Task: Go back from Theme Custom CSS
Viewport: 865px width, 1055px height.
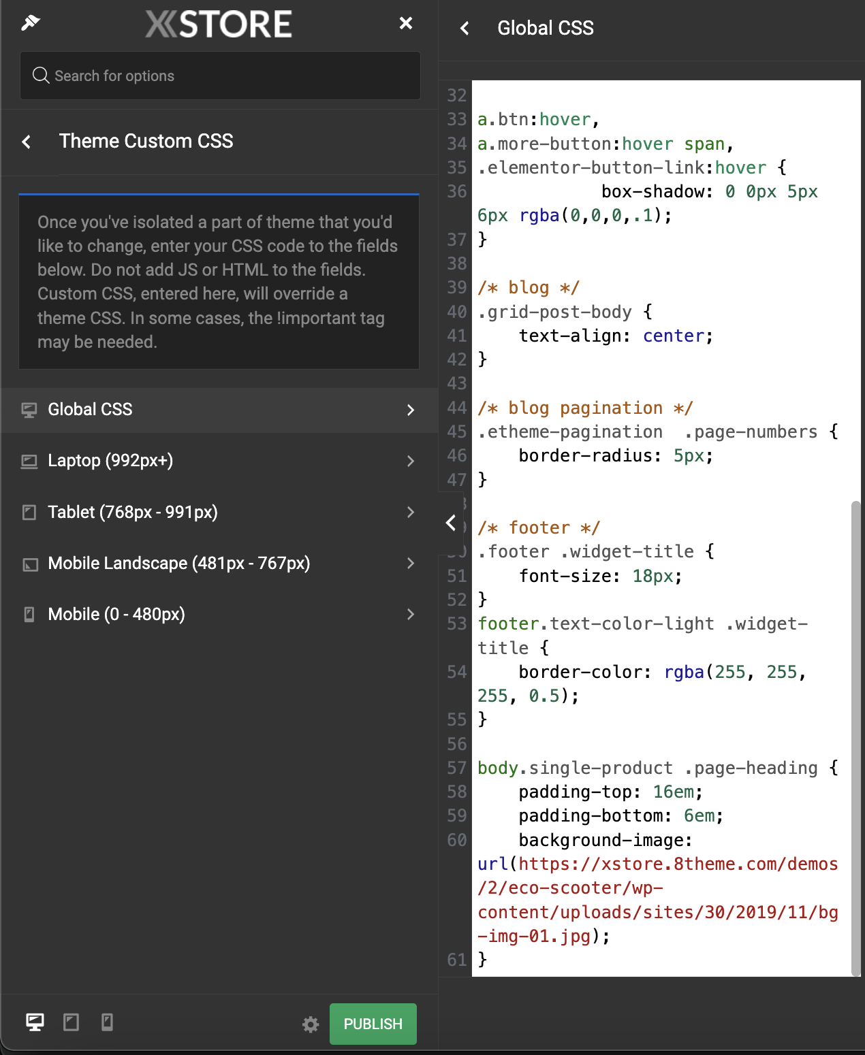Action: coord(27,142)
